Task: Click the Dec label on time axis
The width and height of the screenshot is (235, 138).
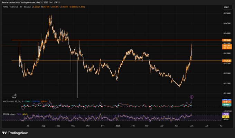Action: [x=103, y=126]
